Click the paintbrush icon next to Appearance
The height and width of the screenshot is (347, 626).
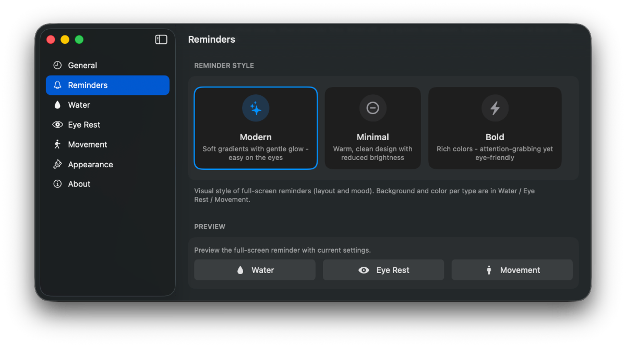pyautogui.click(x=57, y=164)
